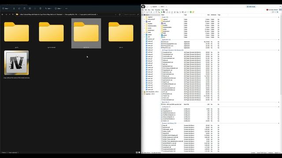This screenshot has height=158, width=282.
Task: Collapse the Config text group in OpenIV list
Action: click(278, 107)
